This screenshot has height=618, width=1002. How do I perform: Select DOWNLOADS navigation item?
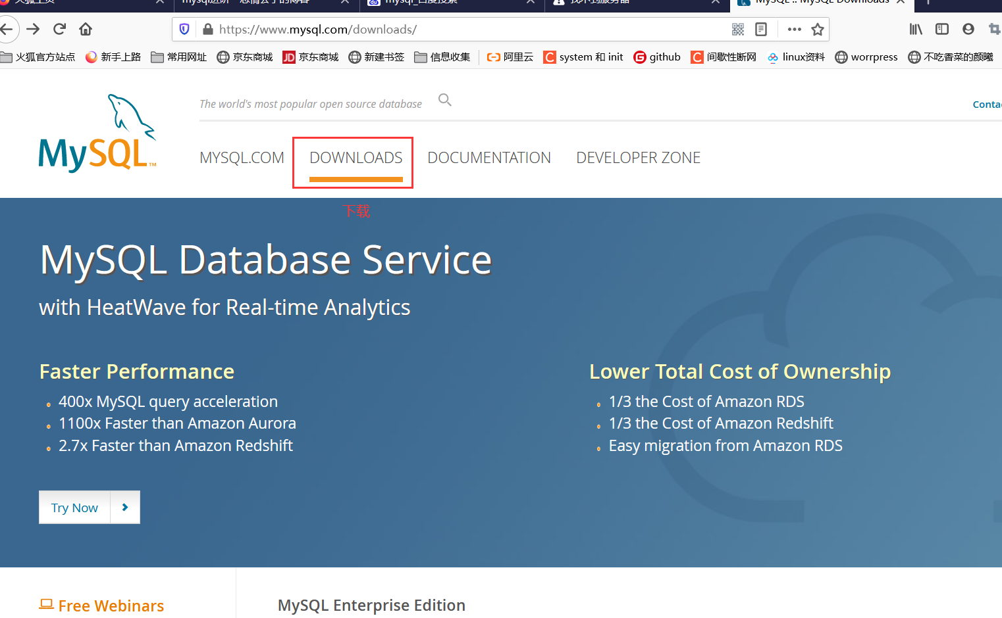coord(356,158)
